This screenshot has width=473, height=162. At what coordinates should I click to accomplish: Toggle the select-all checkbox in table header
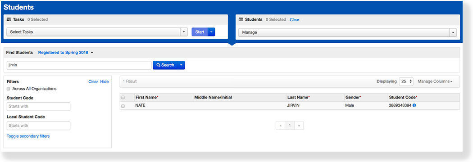(123, 98)
